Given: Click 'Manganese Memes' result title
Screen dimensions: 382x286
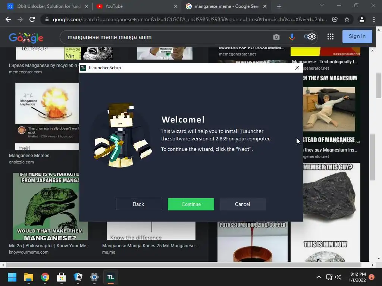Looking at the screenshot, I should pos(29,155).
